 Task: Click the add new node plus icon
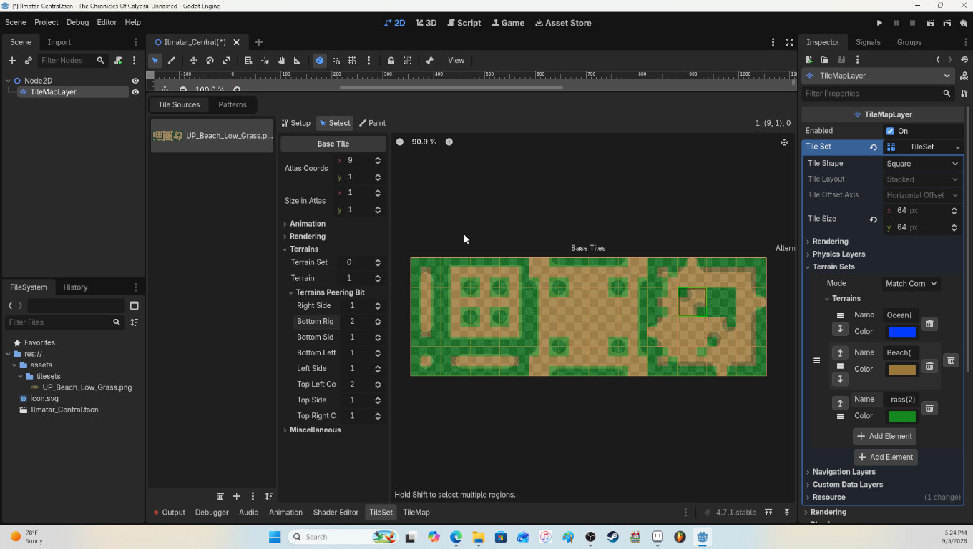point(11,61)
